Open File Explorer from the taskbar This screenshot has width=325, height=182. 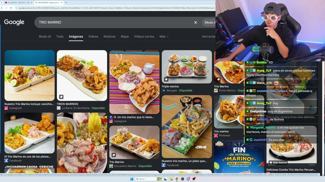(171, 179)
